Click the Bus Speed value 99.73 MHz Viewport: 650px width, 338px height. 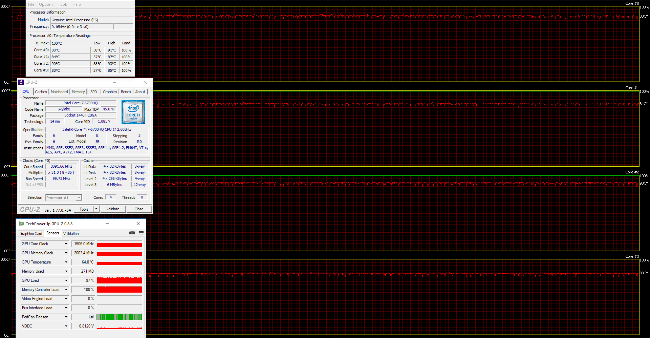tap(61, 179)
